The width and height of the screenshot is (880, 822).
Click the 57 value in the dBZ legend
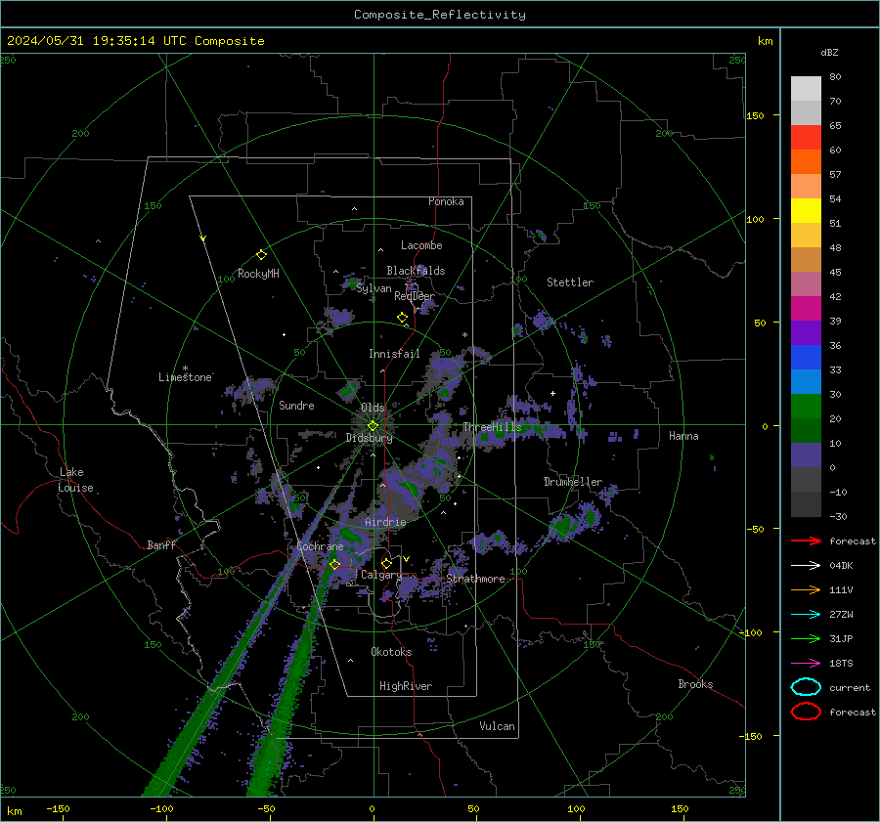point(835,175)
